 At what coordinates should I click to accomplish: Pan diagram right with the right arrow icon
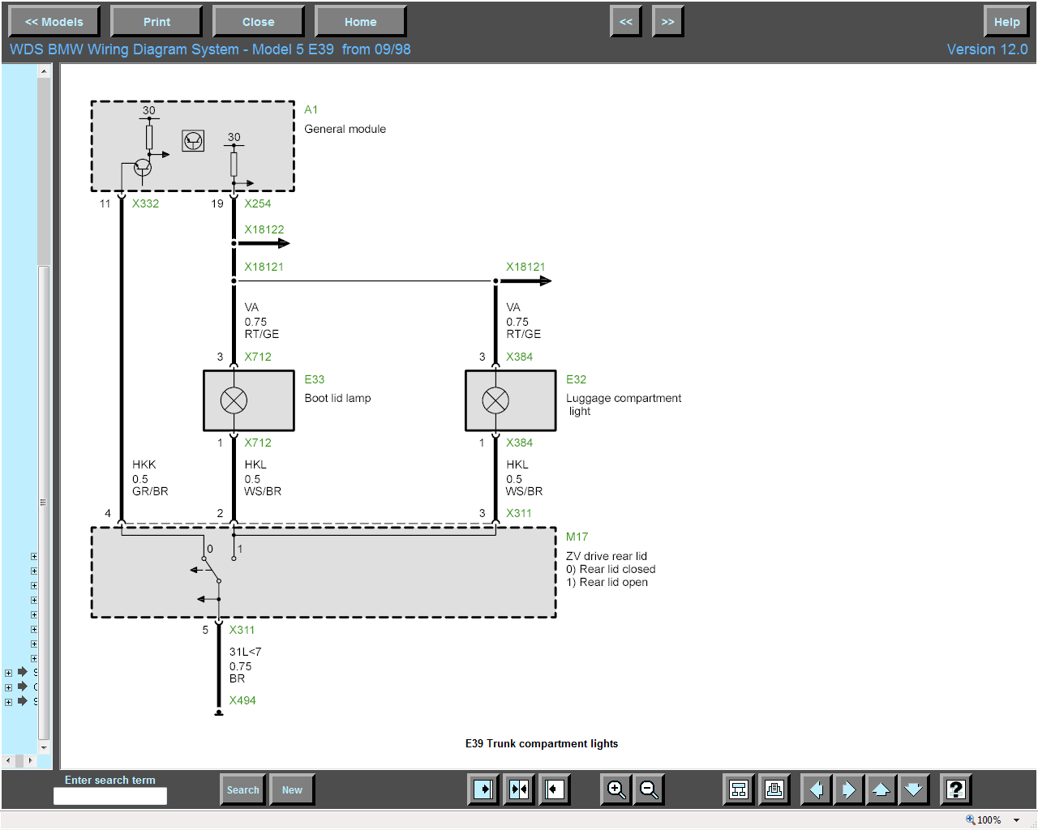click(x=849, y=789)
